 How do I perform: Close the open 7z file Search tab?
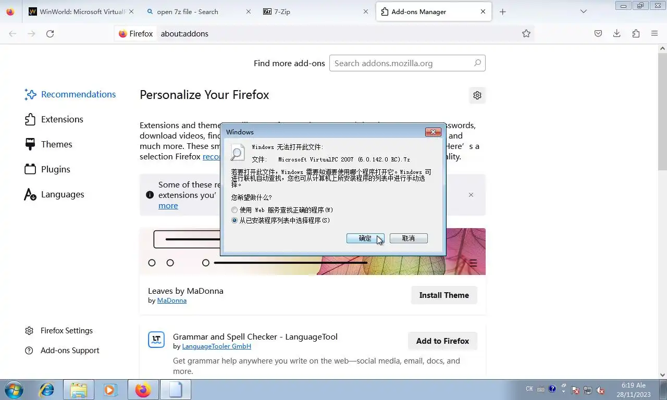(248, 11)
